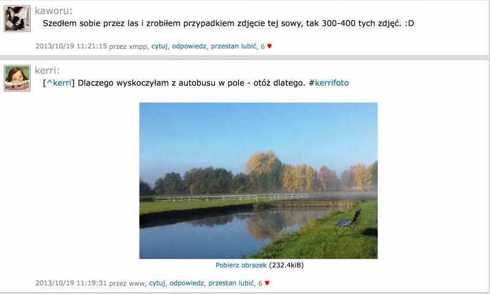
Task: Toggle przestan lubić on kerri's post
Action: pyautogui.click(x=231, y=283)
